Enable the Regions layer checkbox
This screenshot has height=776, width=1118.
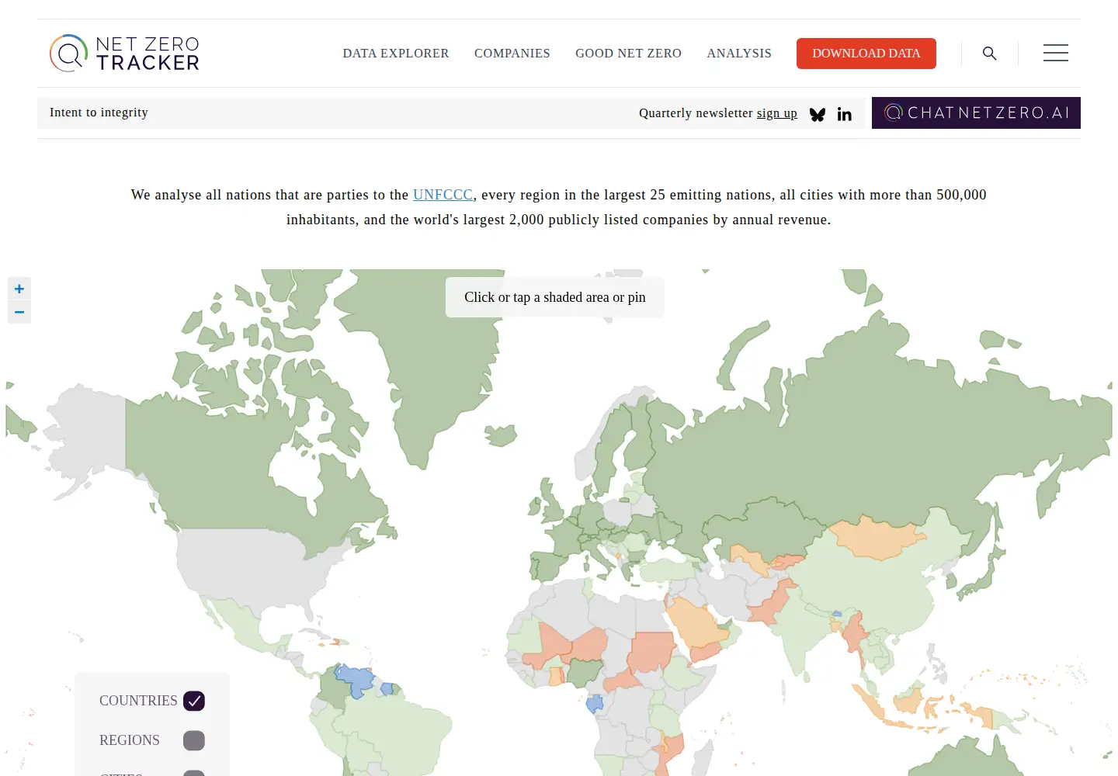point(194,740)
